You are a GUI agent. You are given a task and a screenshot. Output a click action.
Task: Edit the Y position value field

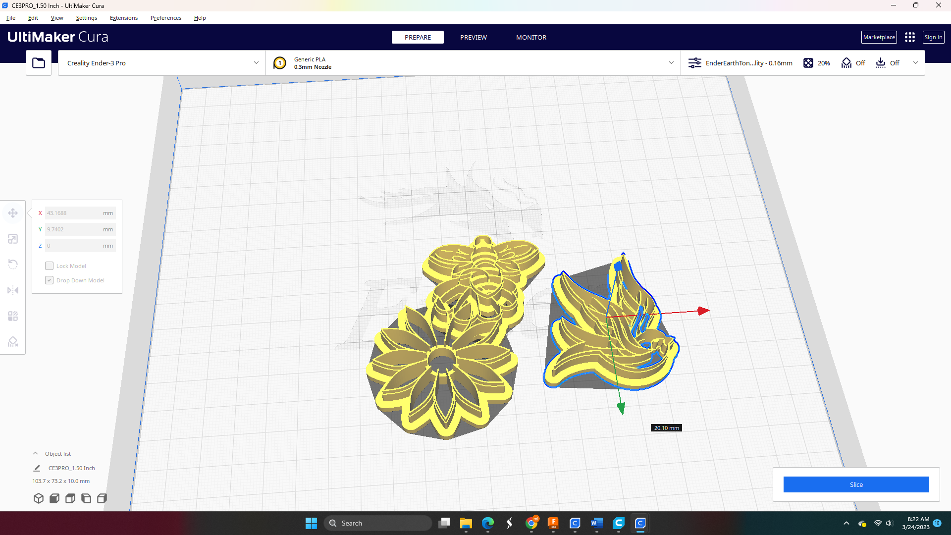pyautogui.click(x=79, y=229)
